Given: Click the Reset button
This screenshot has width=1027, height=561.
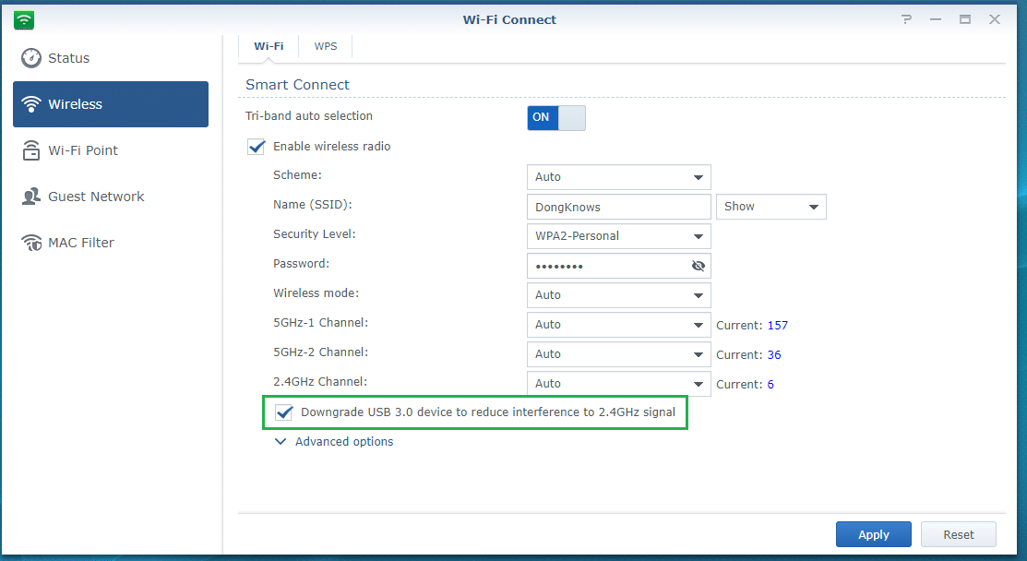Looking at the screenshot, I should coord(958,534).
